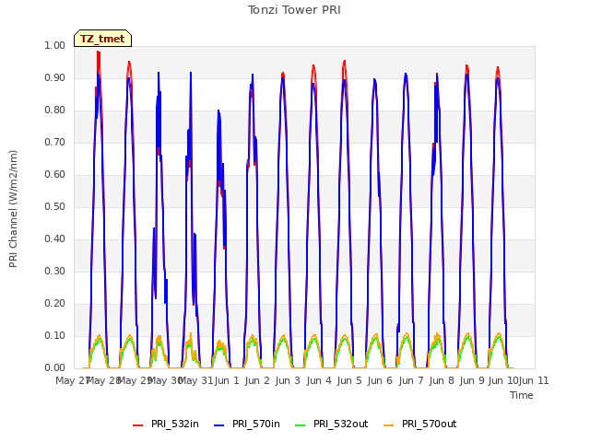Select the PRI_532out legend label
Screen dimensions: 590x442
[x=341, y=424]
